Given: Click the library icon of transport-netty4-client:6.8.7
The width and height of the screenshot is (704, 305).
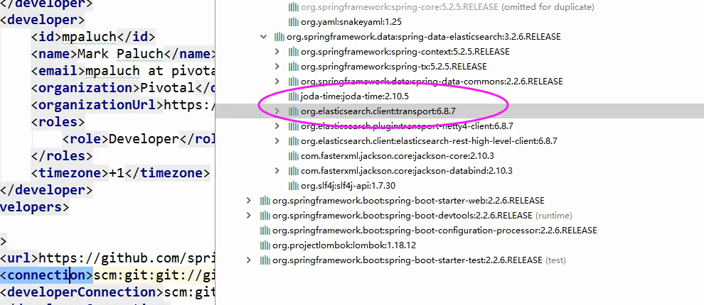Looking at the screenshot, I should click(x=294, y=126).
